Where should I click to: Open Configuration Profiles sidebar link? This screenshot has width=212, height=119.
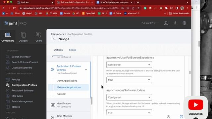tap(24, 85)
